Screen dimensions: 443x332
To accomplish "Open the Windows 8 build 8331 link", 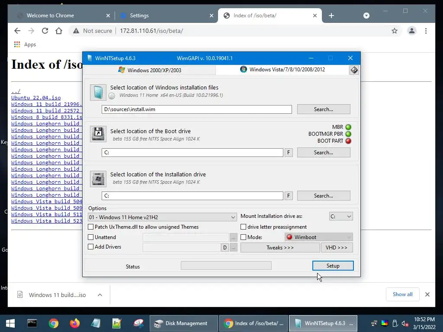I will 47,117.
